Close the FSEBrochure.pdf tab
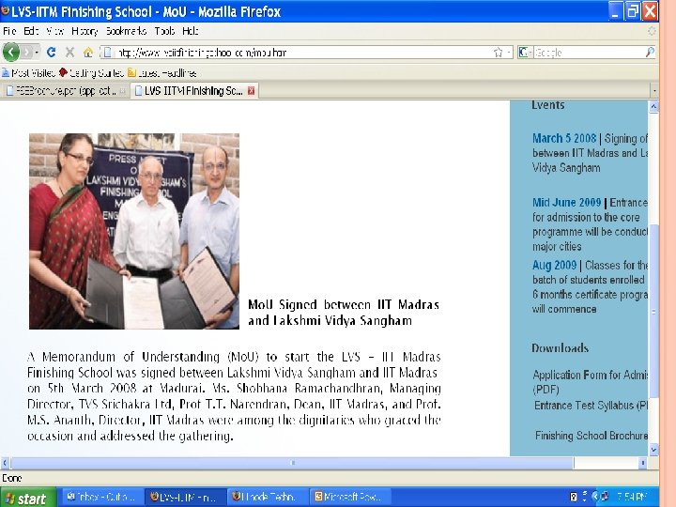 [122, 91]
